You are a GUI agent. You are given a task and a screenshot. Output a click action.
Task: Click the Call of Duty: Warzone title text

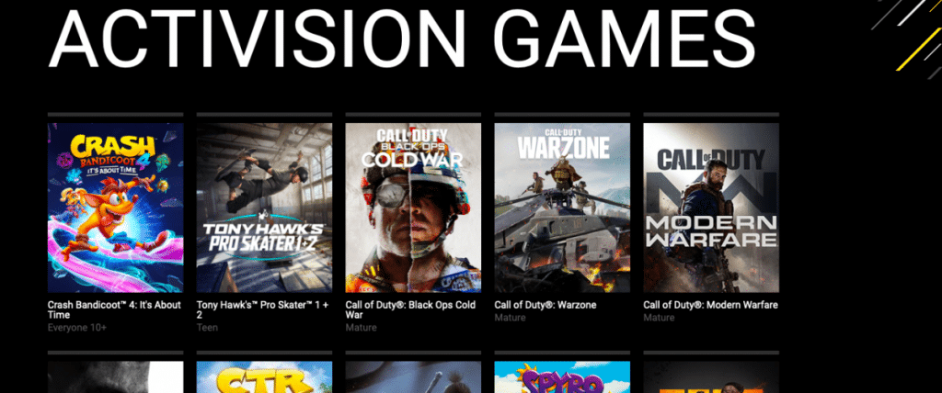click(546, 305)
